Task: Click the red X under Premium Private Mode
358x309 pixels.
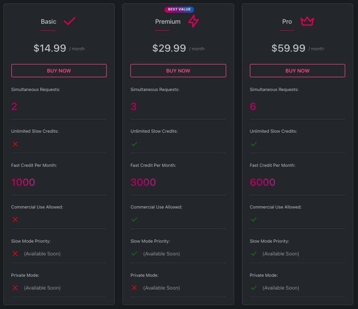Action: [134, 288]
